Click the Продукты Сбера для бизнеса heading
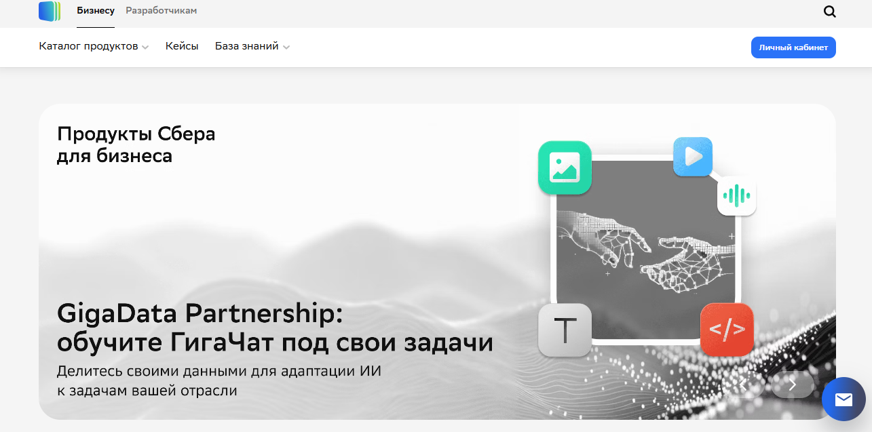872x432 pixels. [136, 144]
